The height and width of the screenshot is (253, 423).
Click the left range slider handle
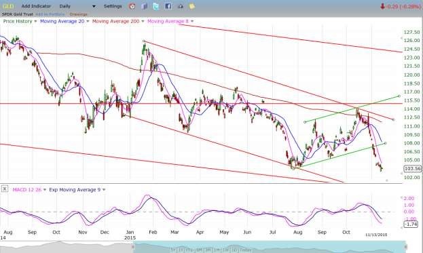133,247
